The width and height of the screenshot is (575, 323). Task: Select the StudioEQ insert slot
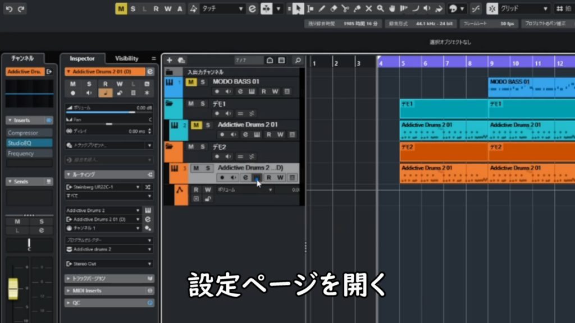pyautogui.click(x=29, y=143)
